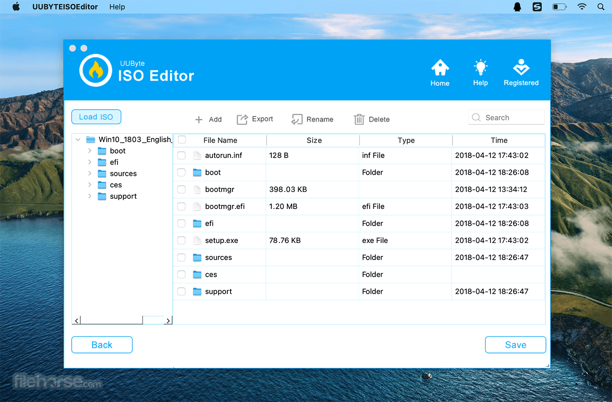Open the Apple menu

coord(16,7)
